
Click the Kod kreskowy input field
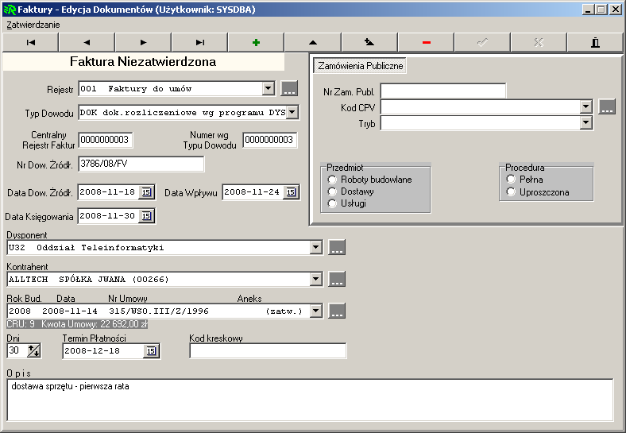pyautogui.click(x=268, y=351)
